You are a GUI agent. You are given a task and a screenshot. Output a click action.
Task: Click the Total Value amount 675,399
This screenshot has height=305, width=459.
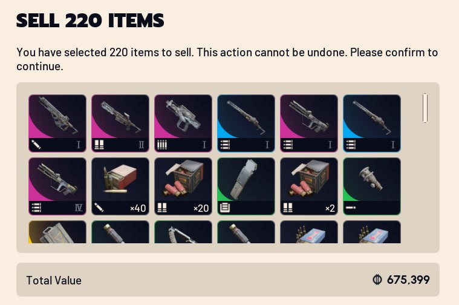pos(408,280)
